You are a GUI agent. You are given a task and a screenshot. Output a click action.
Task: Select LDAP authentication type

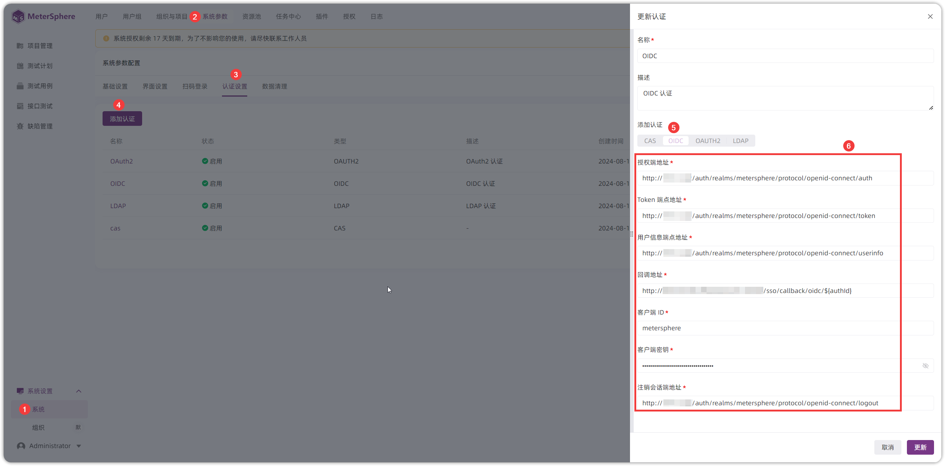point(740,141)
